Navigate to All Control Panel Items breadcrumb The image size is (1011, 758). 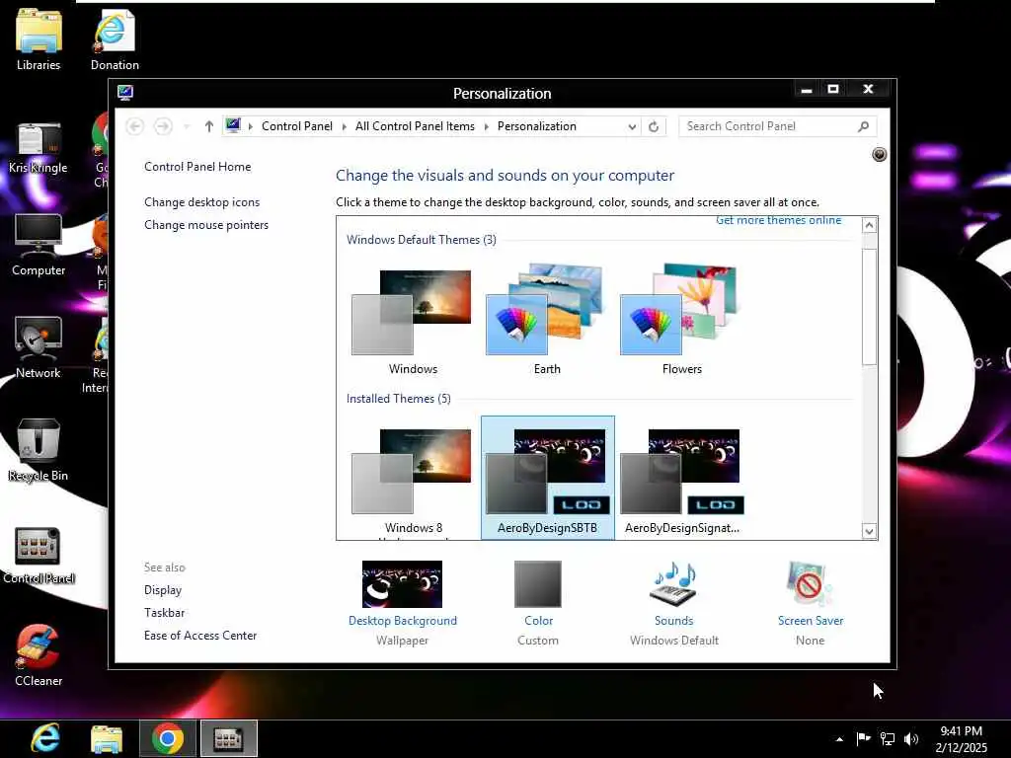[416, 126]
